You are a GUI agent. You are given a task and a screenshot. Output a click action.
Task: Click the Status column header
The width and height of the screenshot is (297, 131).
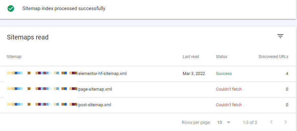click(x=221, y=57)
